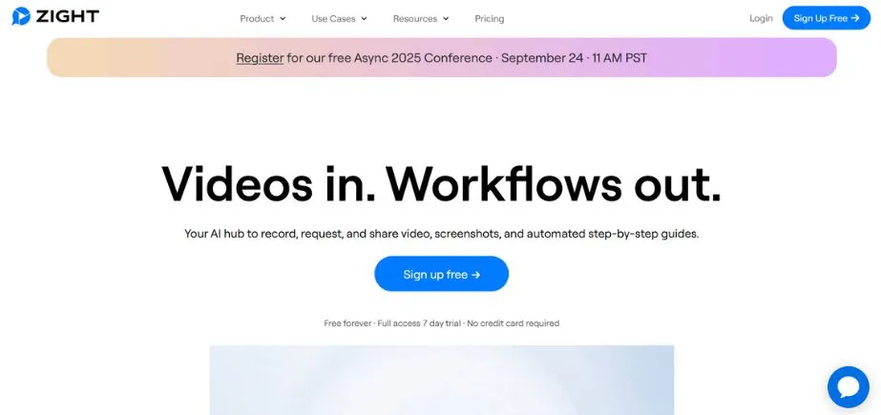Expand the Use Cases dropdown chevron
881x415 pixels.
point(364,19)
